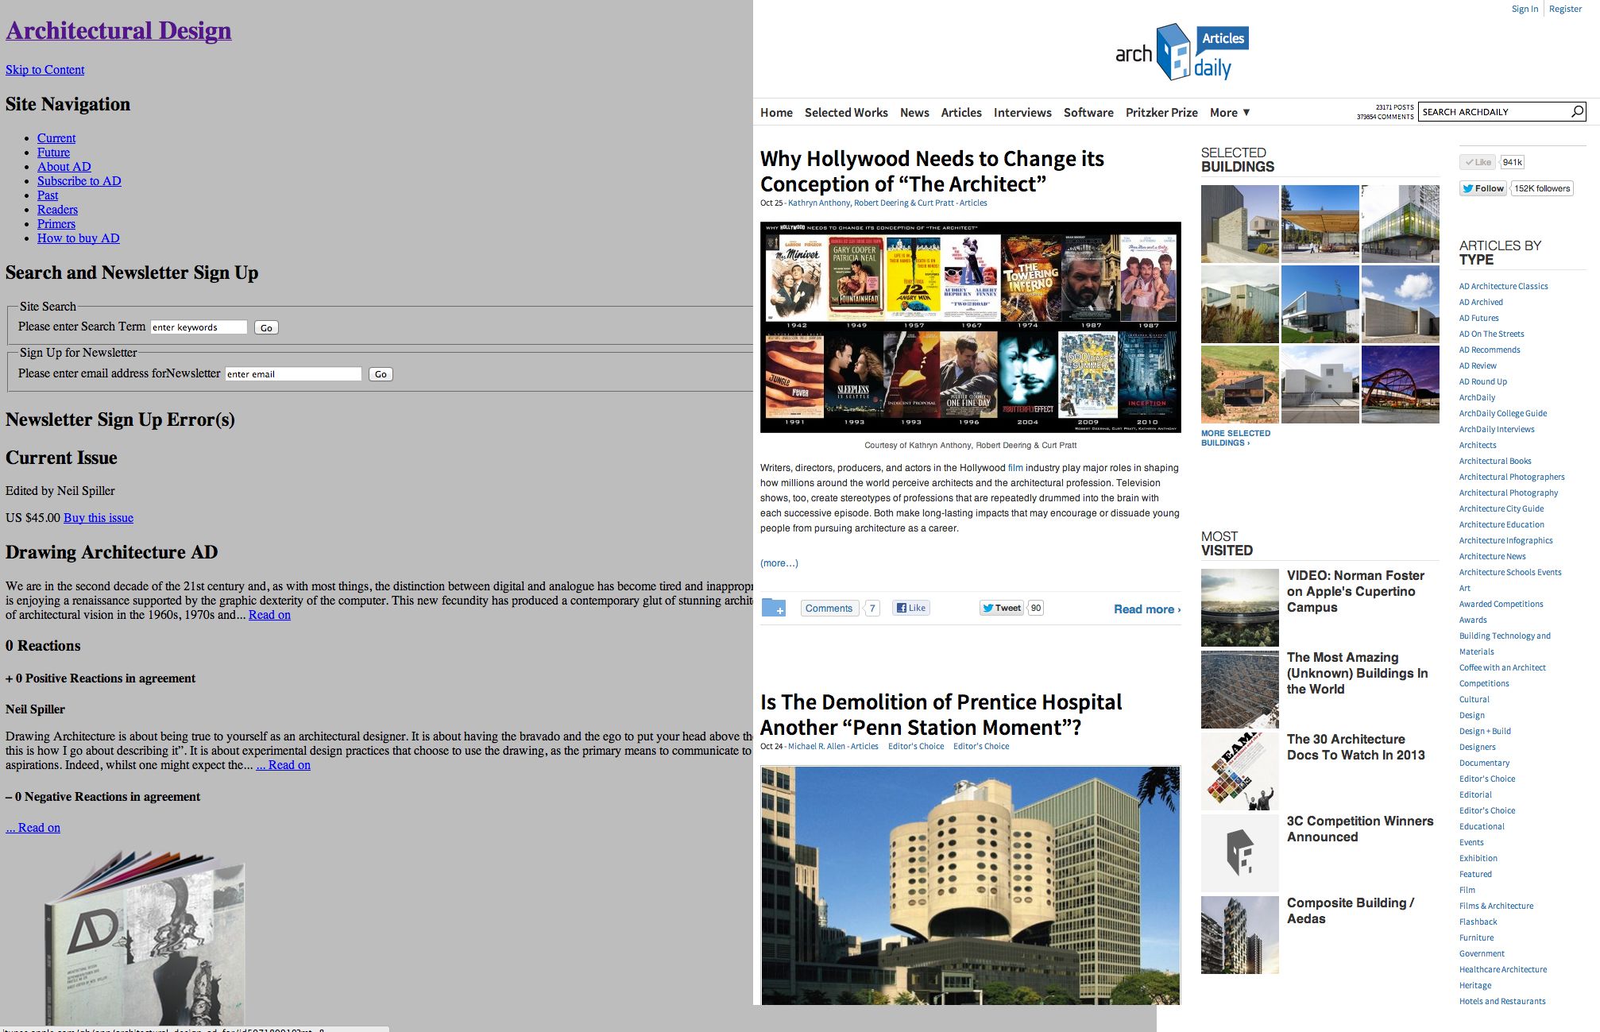Open Norman Foster Apple Campus video link
Viewport: 1600px width, 1032px height.
pos(1355,591)
